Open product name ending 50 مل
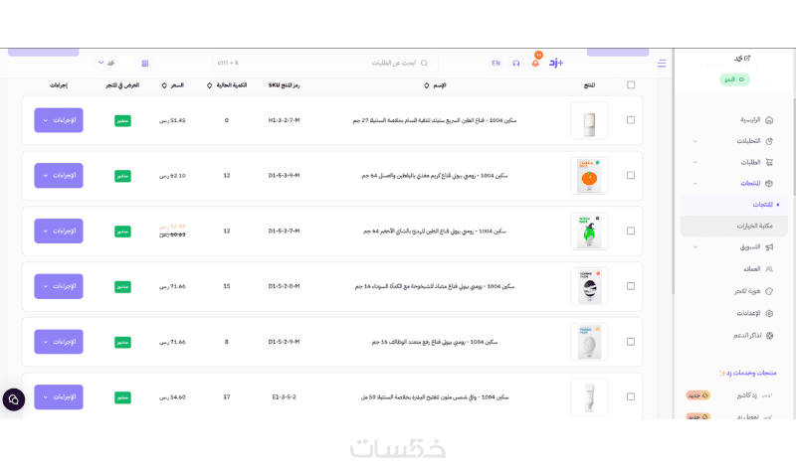 (x=435, y=397)
